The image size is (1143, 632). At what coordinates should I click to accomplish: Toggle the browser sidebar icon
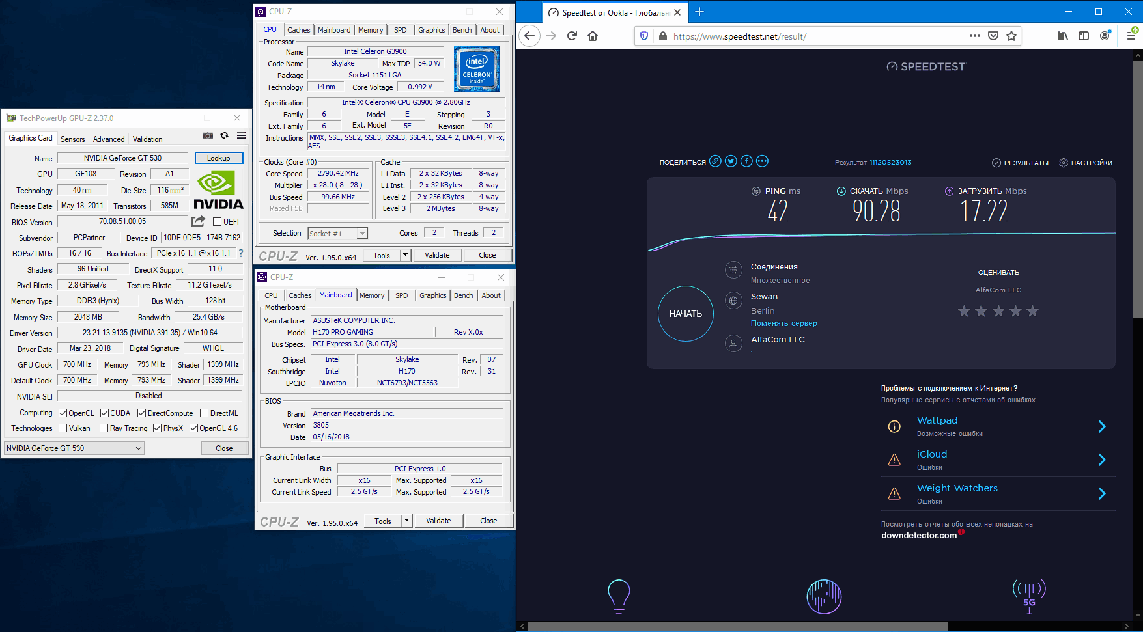[1084, 36]
